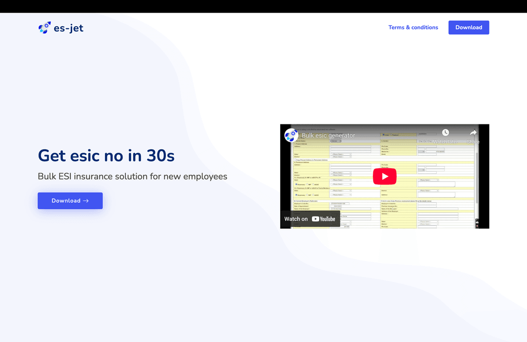Click the Download button below the tagline
The width and height of the screenshot is (527, 342).
[x=70, y=201]
